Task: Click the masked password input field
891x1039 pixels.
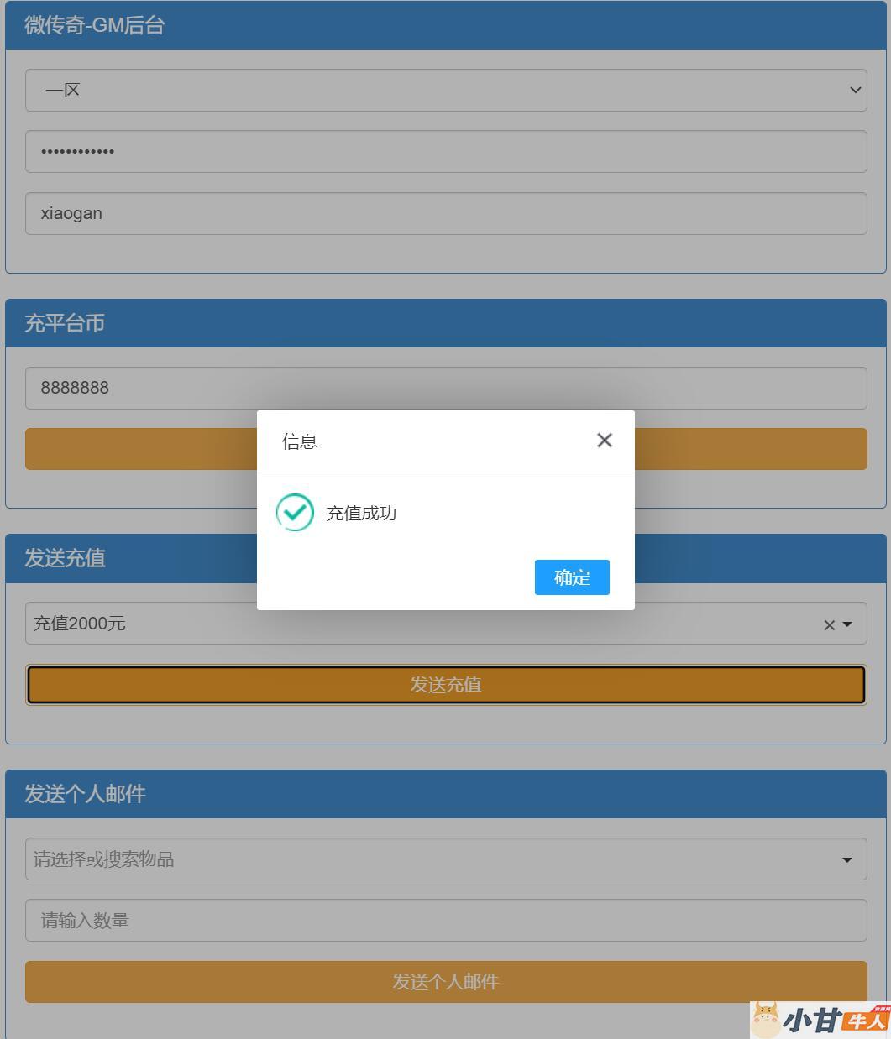Action: point(445,152)
